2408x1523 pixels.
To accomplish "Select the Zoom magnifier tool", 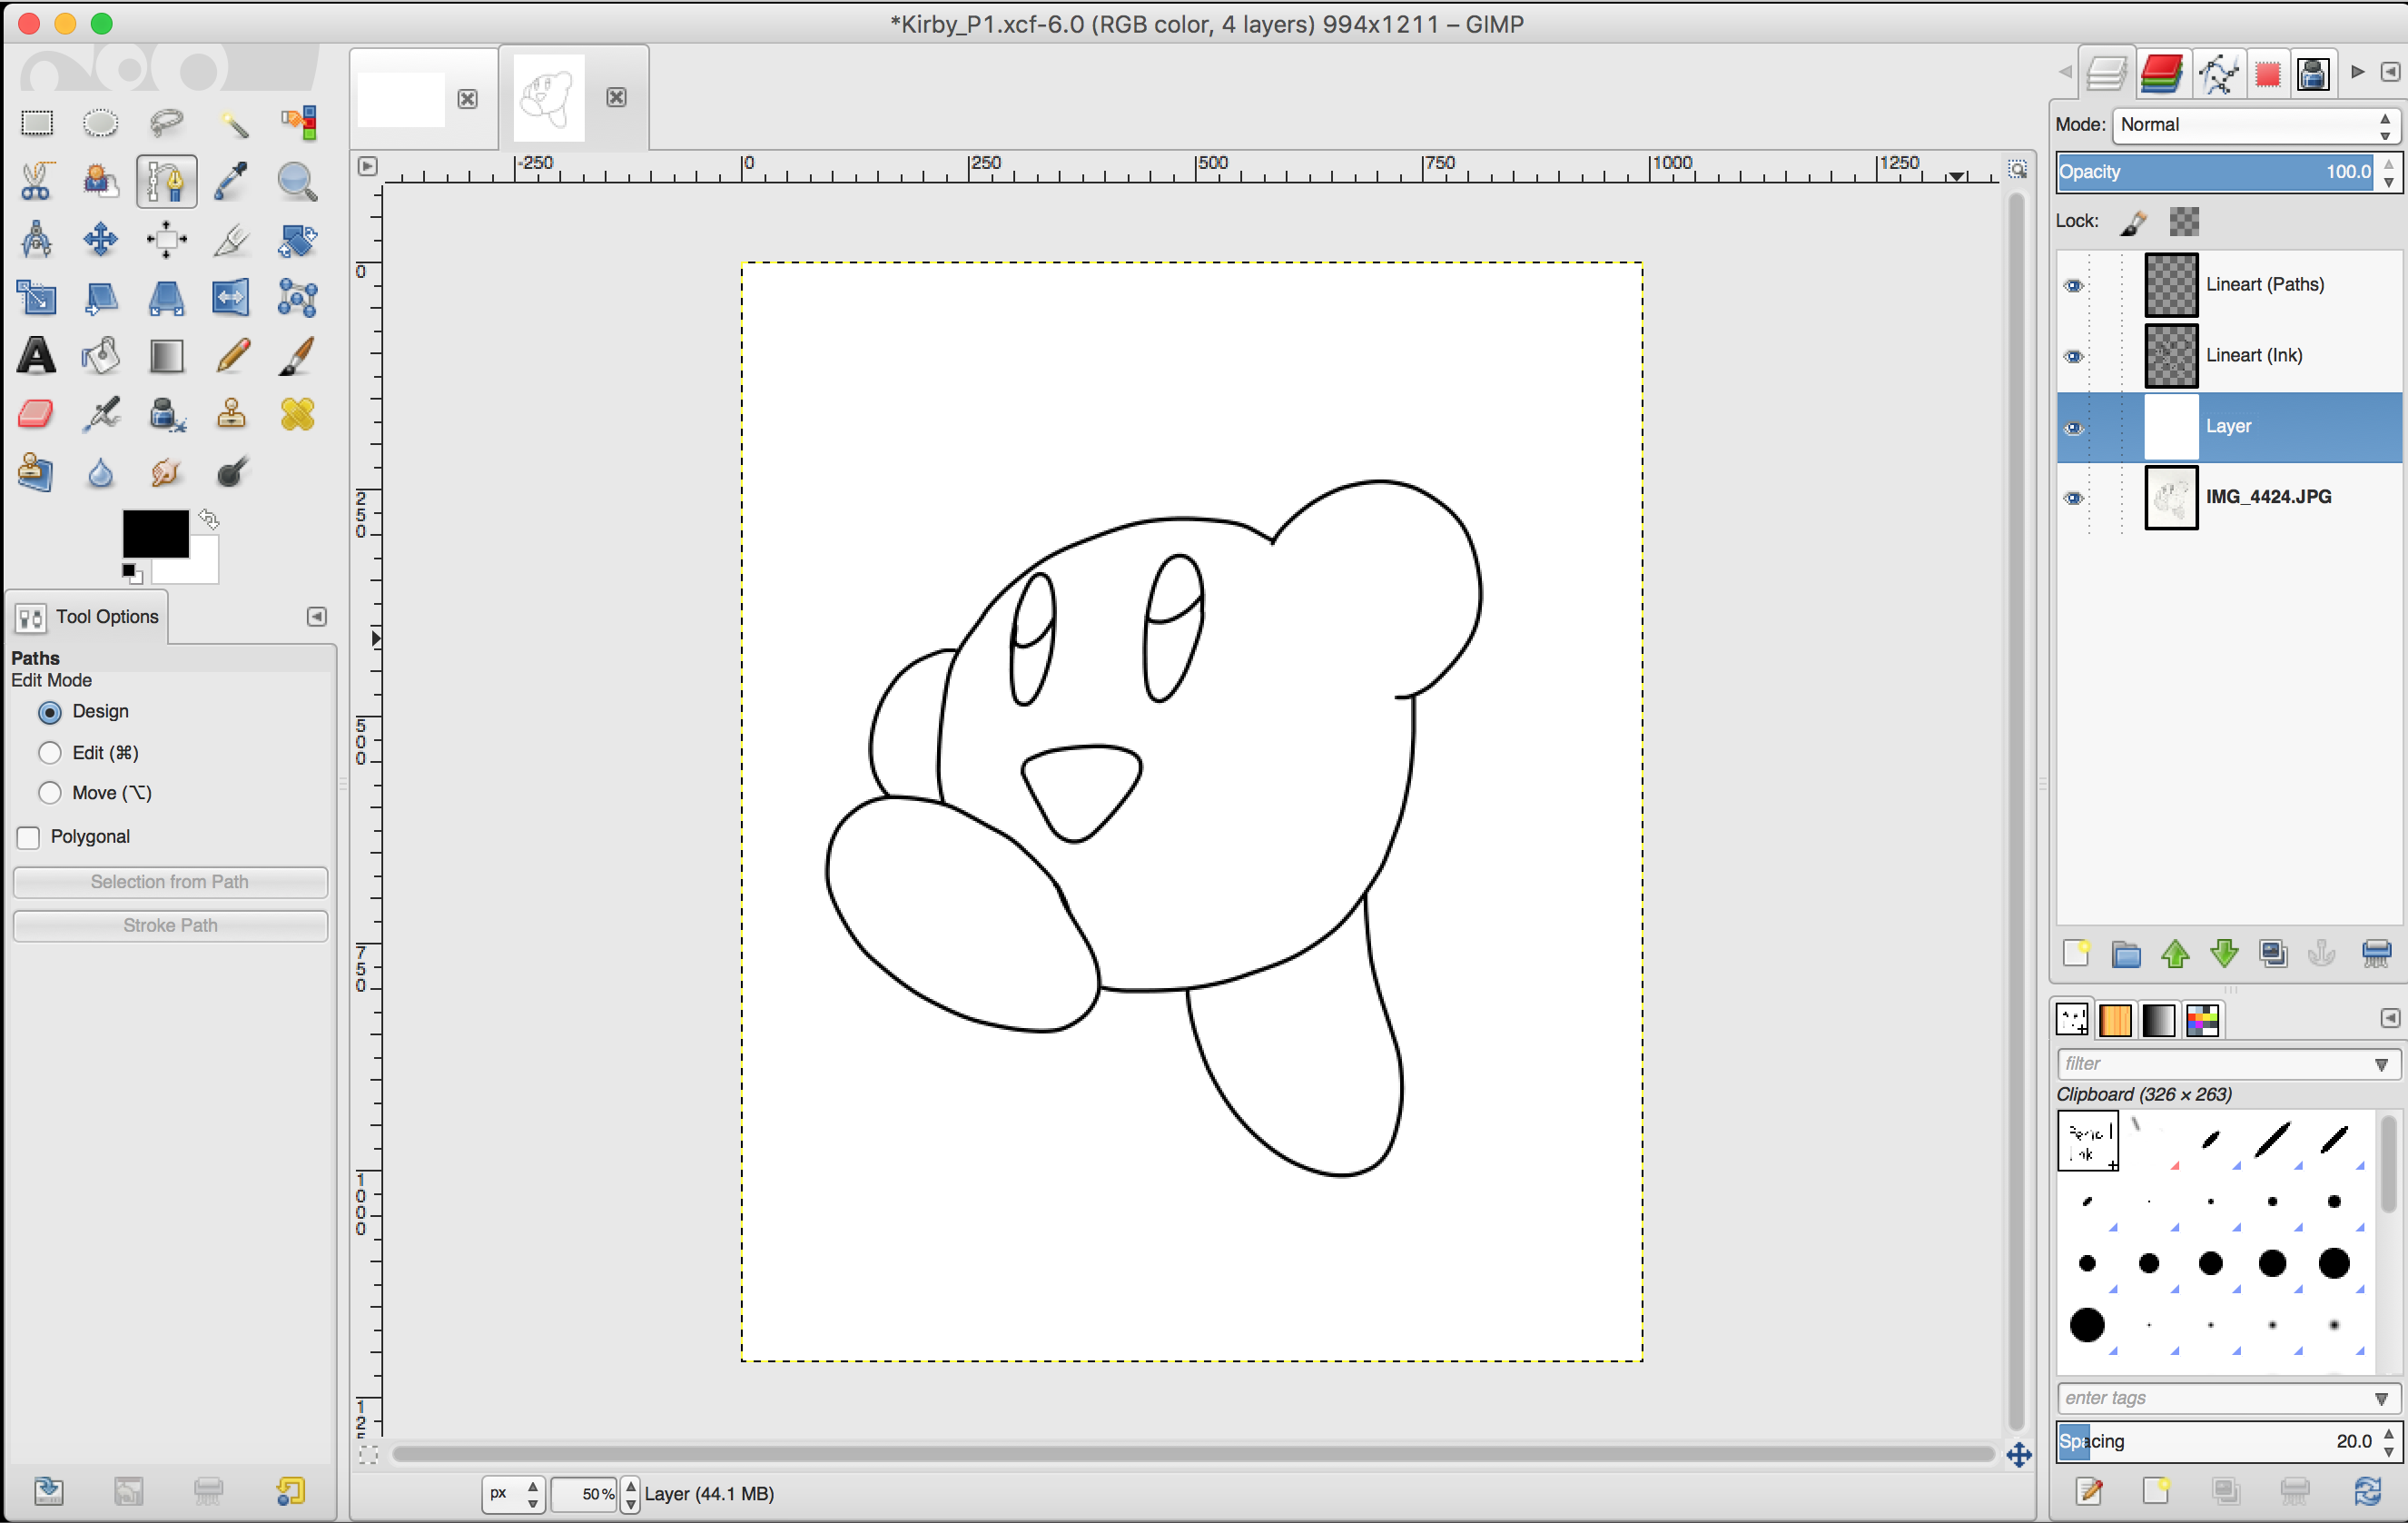I will click(x=297, y=181).
